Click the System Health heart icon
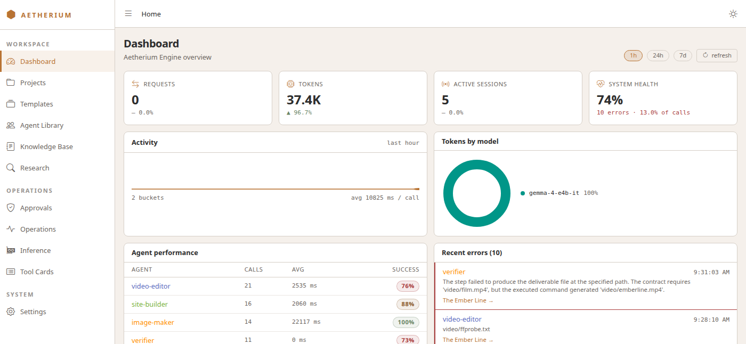The width and height of the screenshot is (746, 344). (x=601, y=84)
